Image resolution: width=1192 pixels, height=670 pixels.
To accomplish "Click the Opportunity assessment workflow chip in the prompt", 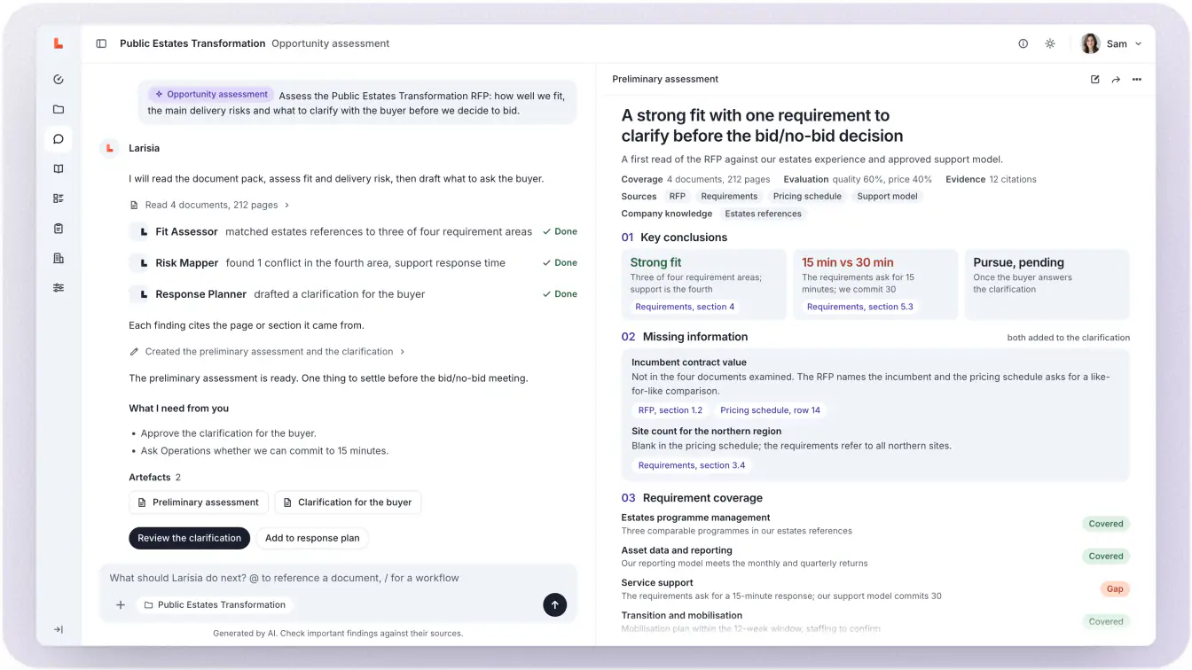I will pyautogui.click(x=210, y=95).
